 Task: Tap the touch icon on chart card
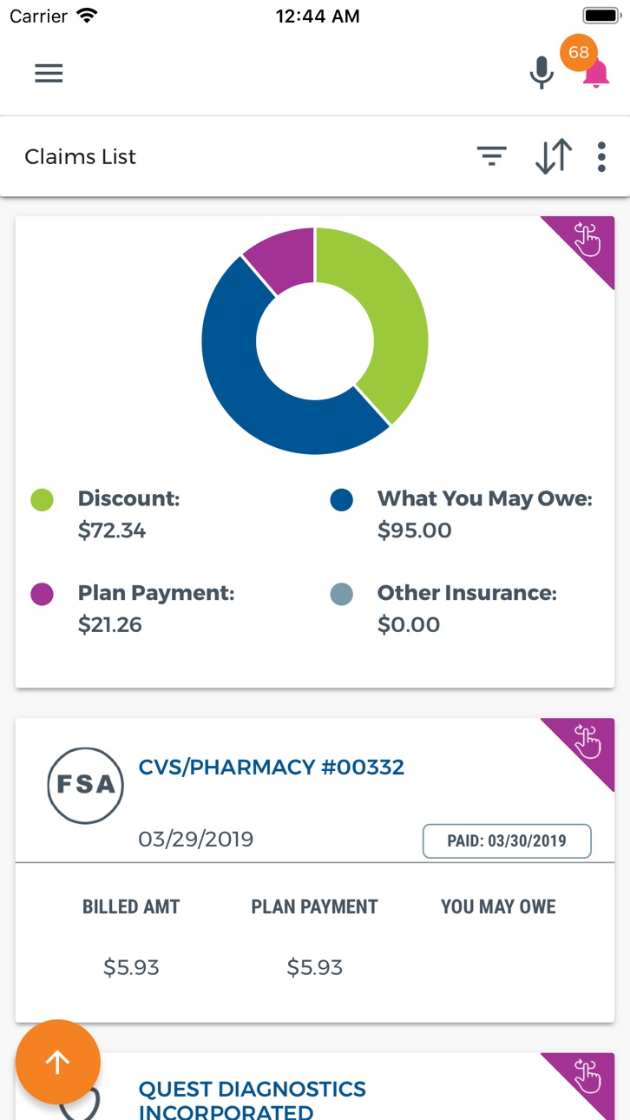click(x=586, y=240)
